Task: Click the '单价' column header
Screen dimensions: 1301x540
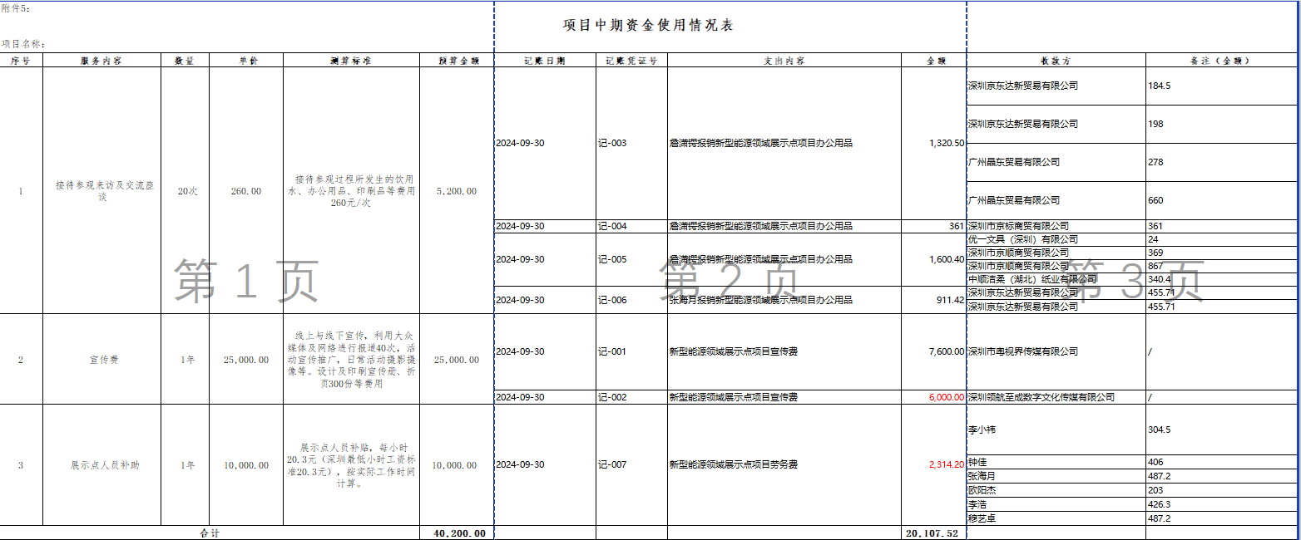Action: point(246,61)
